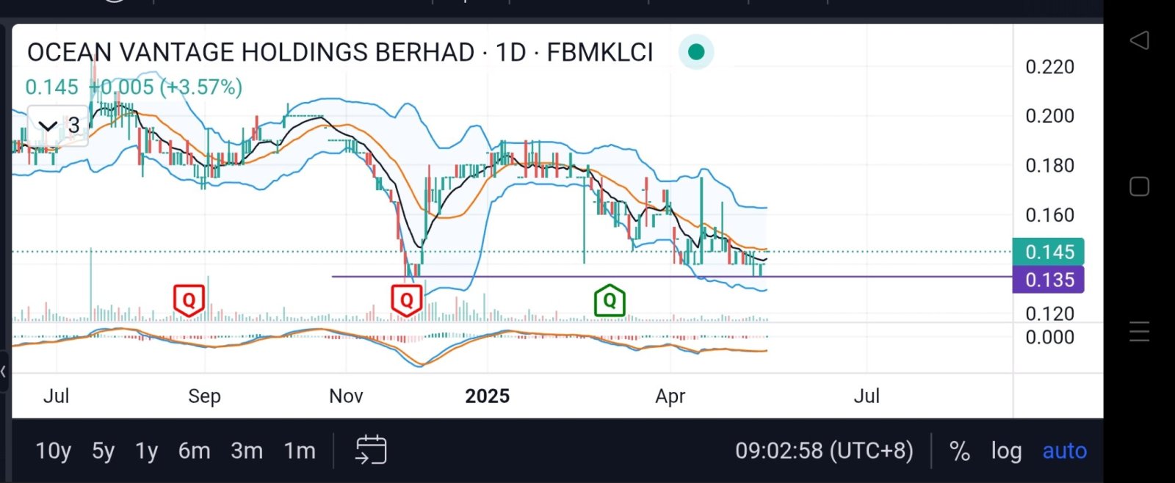This screenshot has height=483, width=1175.
Task: Select the 1m time range
Action: pyautogui.click(x=300, y=451)
